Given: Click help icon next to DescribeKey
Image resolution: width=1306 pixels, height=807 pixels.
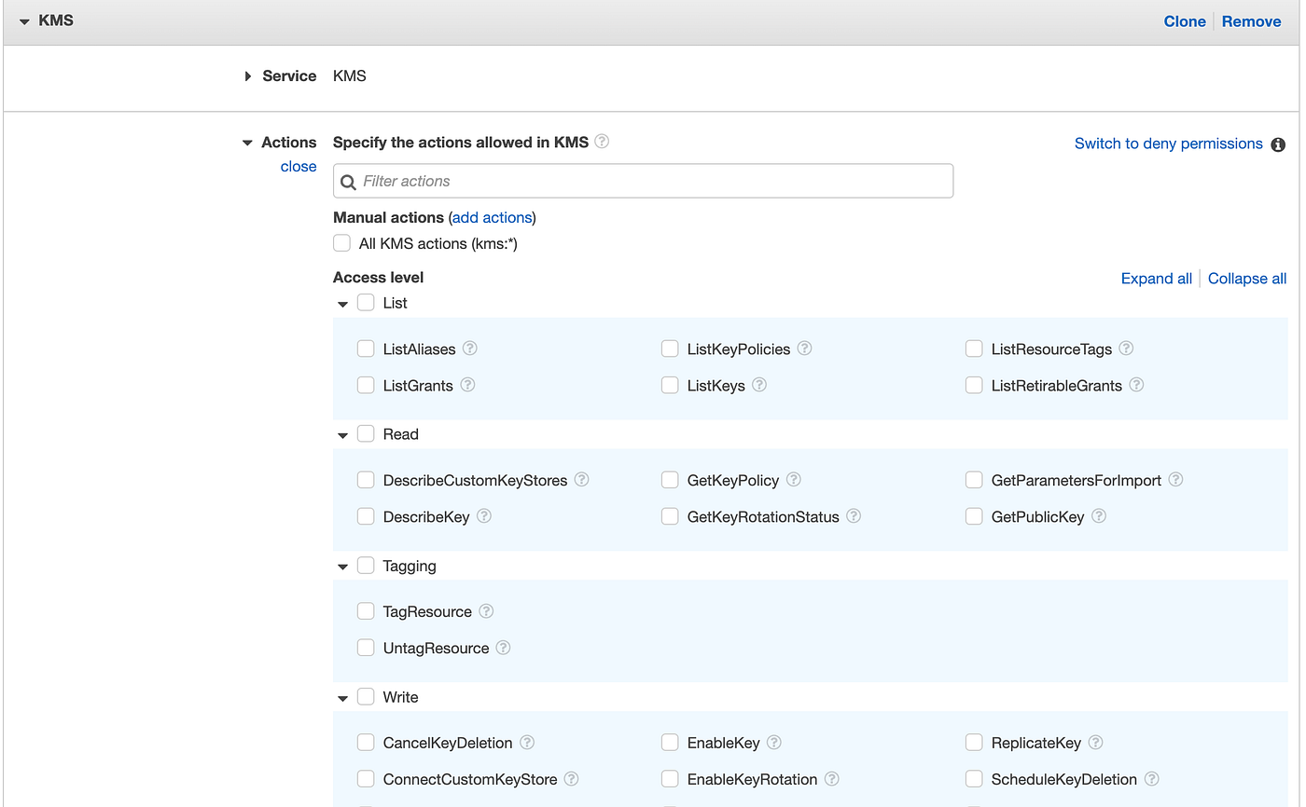Looking at the screenshot, I should pyautogui.click(x=484, y=516).
